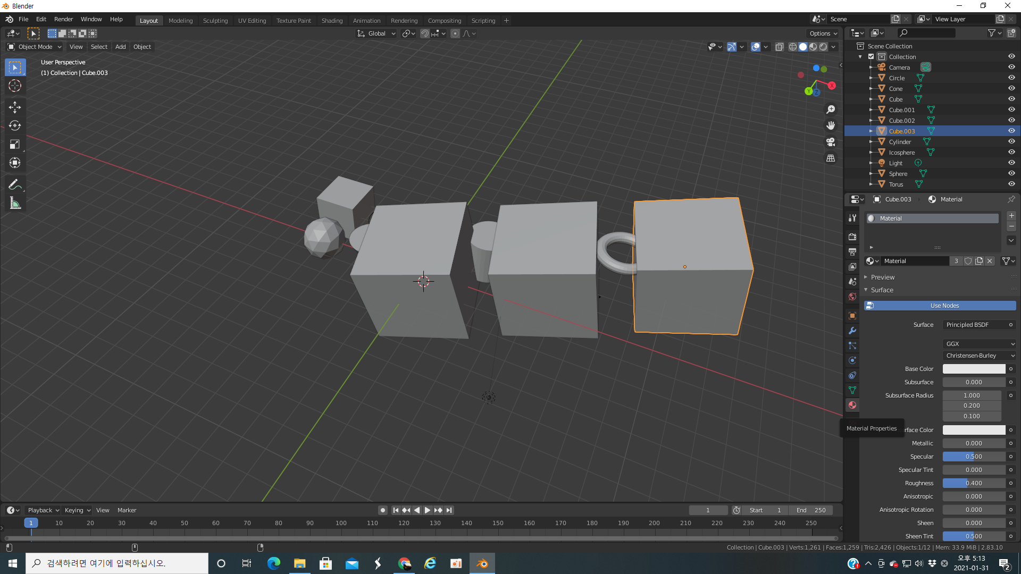The image size is (1021, 574).
Task: Hide the Torus object in the outliner
Action: 1011,184
